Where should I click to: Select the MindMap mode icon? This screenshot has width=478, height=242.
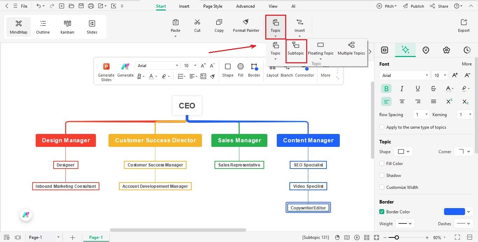[x=18, y=26]
